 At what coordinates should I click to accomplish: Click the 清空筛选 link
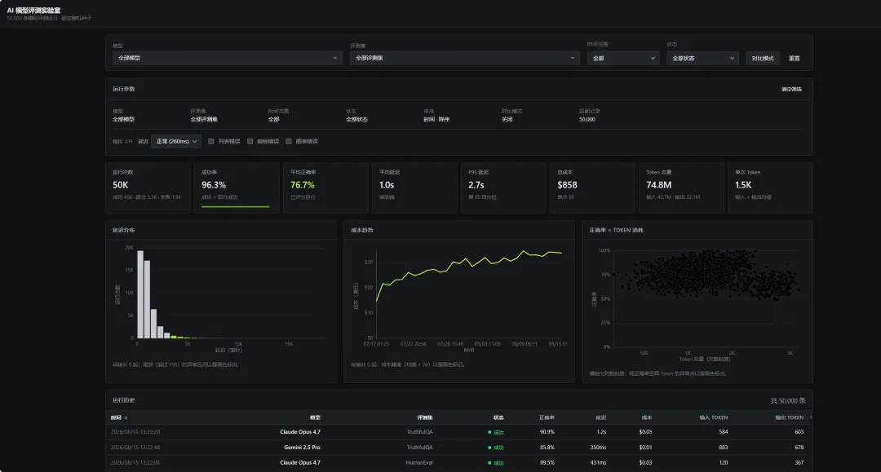pos(791,89)
